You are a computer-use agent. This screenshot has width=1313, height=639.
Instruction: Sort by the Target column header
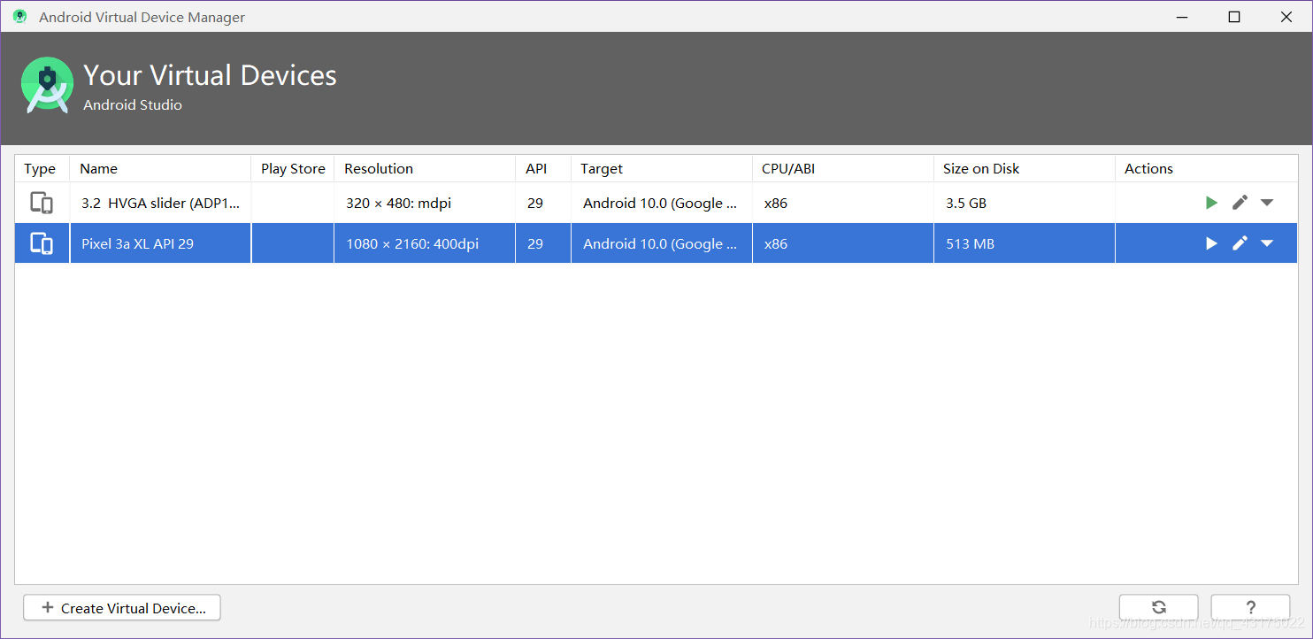662,168
